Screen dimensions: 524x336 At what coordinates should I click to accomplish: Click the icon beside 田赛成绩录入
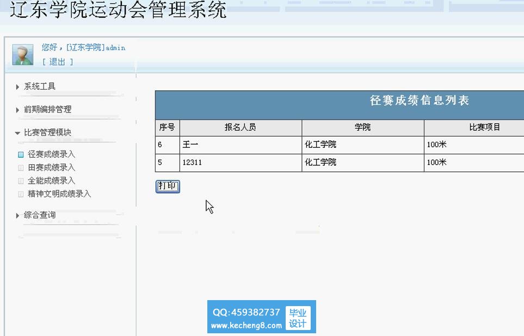21,167
